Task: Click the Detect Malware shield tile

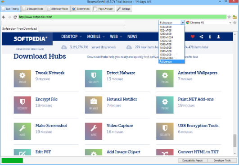Action: coord(94,78)
